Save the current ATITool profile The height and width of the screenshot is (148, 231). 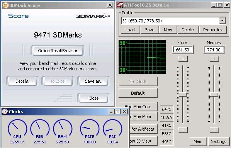click(x=149, y=30)
